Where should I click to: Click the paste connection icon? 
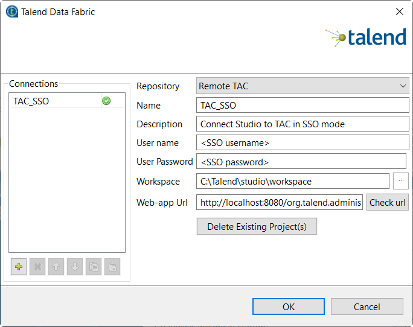112,267
